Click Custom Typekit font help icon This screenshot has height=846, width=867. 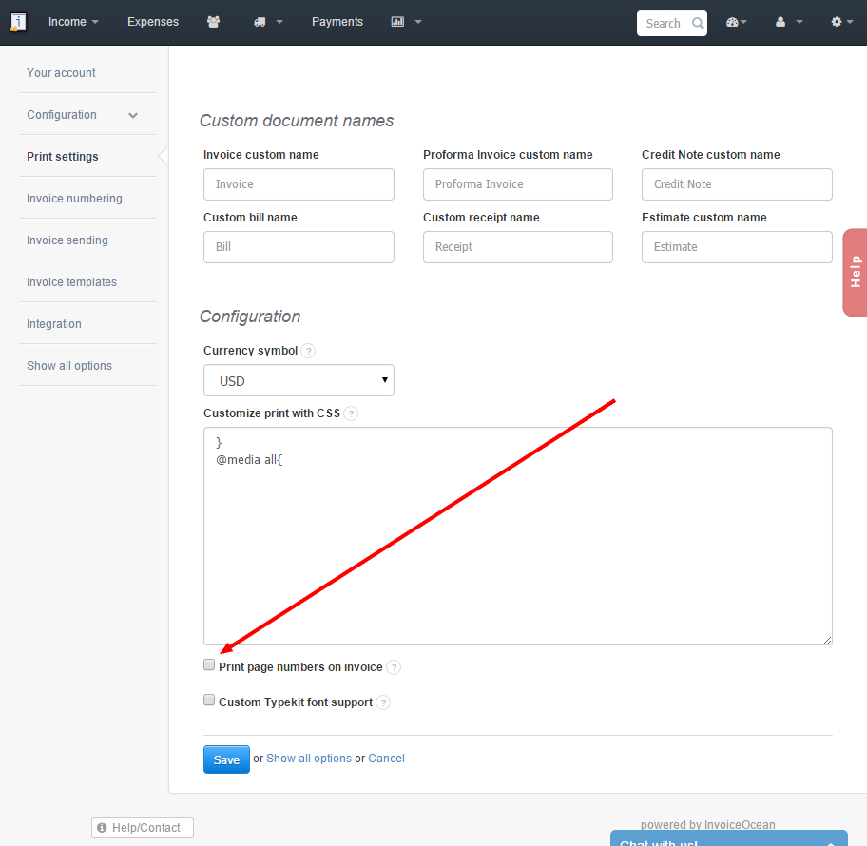[383, 702]
